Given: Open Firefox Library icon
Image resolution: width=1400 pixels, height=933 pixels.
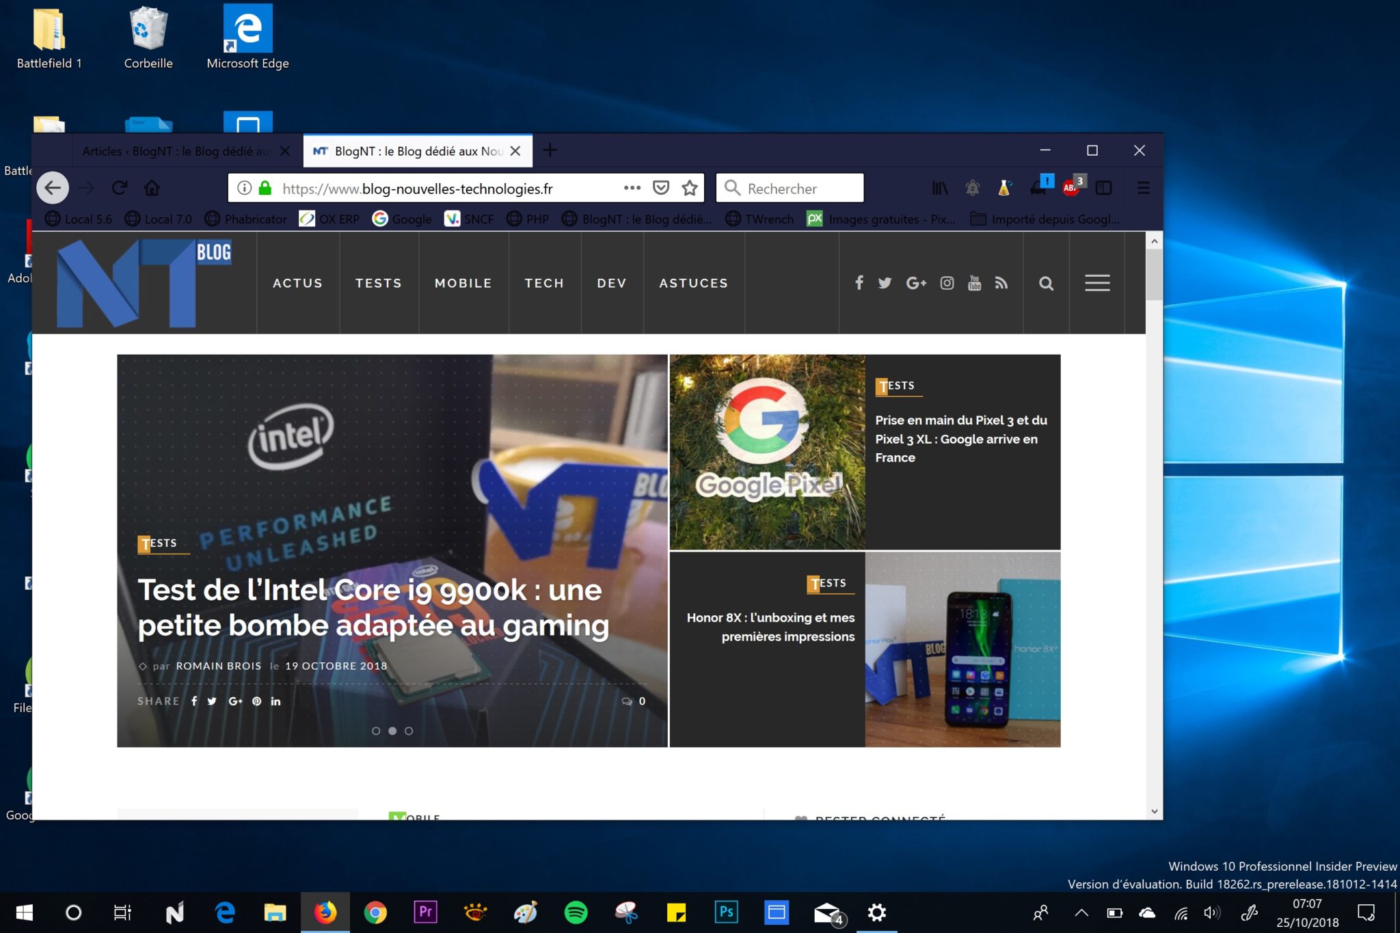Looking at the screenshot, I should [x=940, y=188].
